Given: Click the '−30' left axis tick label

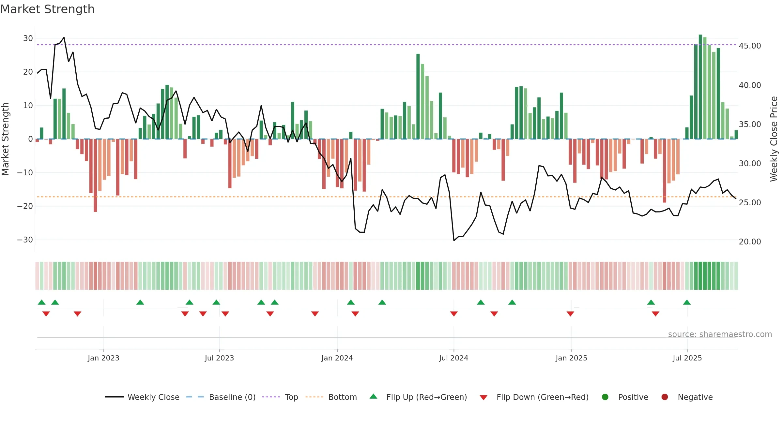Looking at the screenshot, I should pos(25,240).
